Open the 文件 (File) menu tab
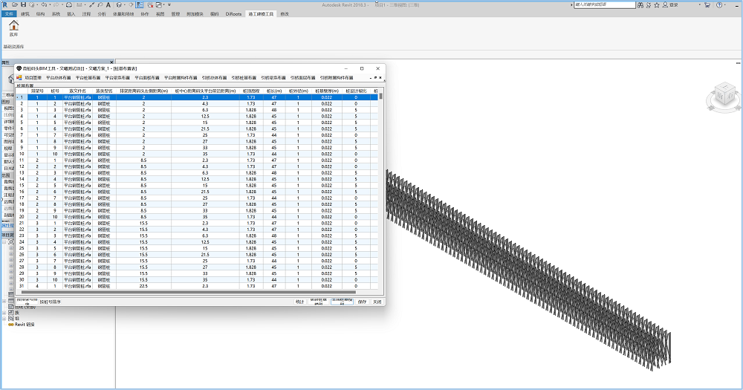 coord(9,14)
